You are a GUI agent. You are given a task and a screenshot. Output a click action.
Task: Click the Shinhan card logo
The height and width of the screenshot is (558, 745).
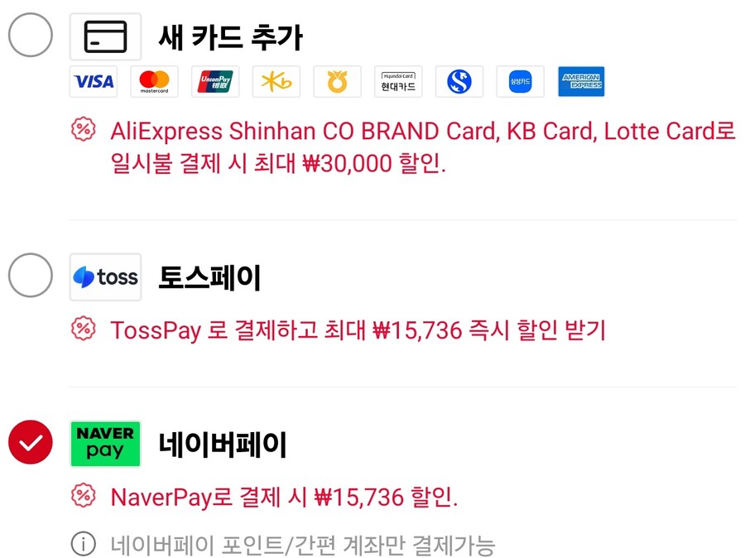click(x=459, y=81)
